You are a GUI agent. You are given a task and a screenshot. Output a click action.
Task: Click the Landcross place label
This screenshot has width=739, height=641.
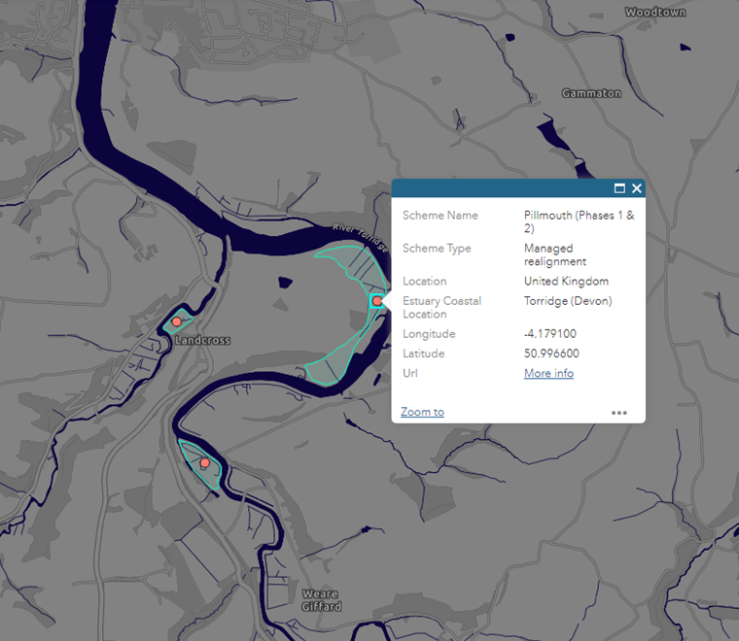click(203, 341)
